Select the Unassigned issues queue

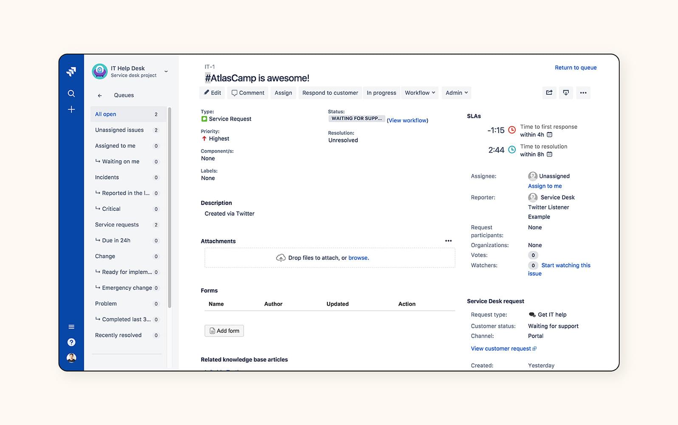click(128, 130)
